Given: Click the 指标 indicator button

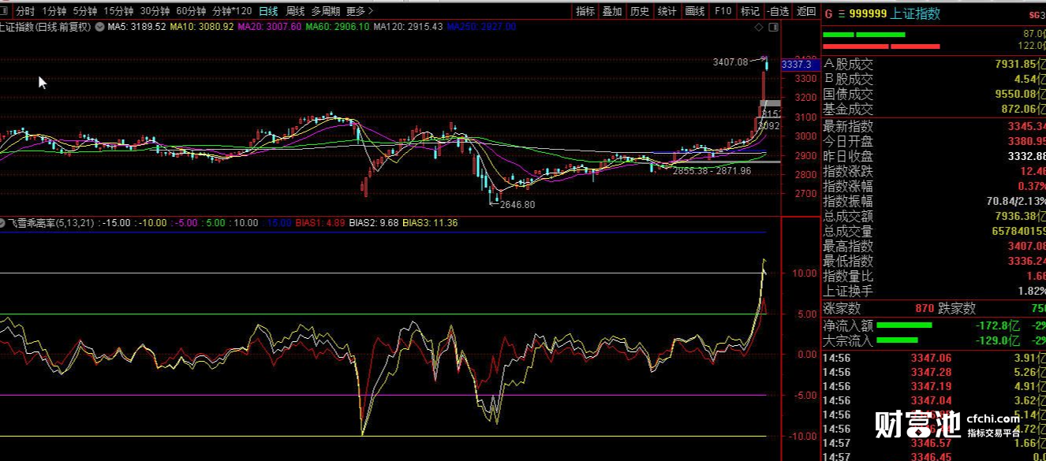Looking at the screenshot, I should pos(585,11).
